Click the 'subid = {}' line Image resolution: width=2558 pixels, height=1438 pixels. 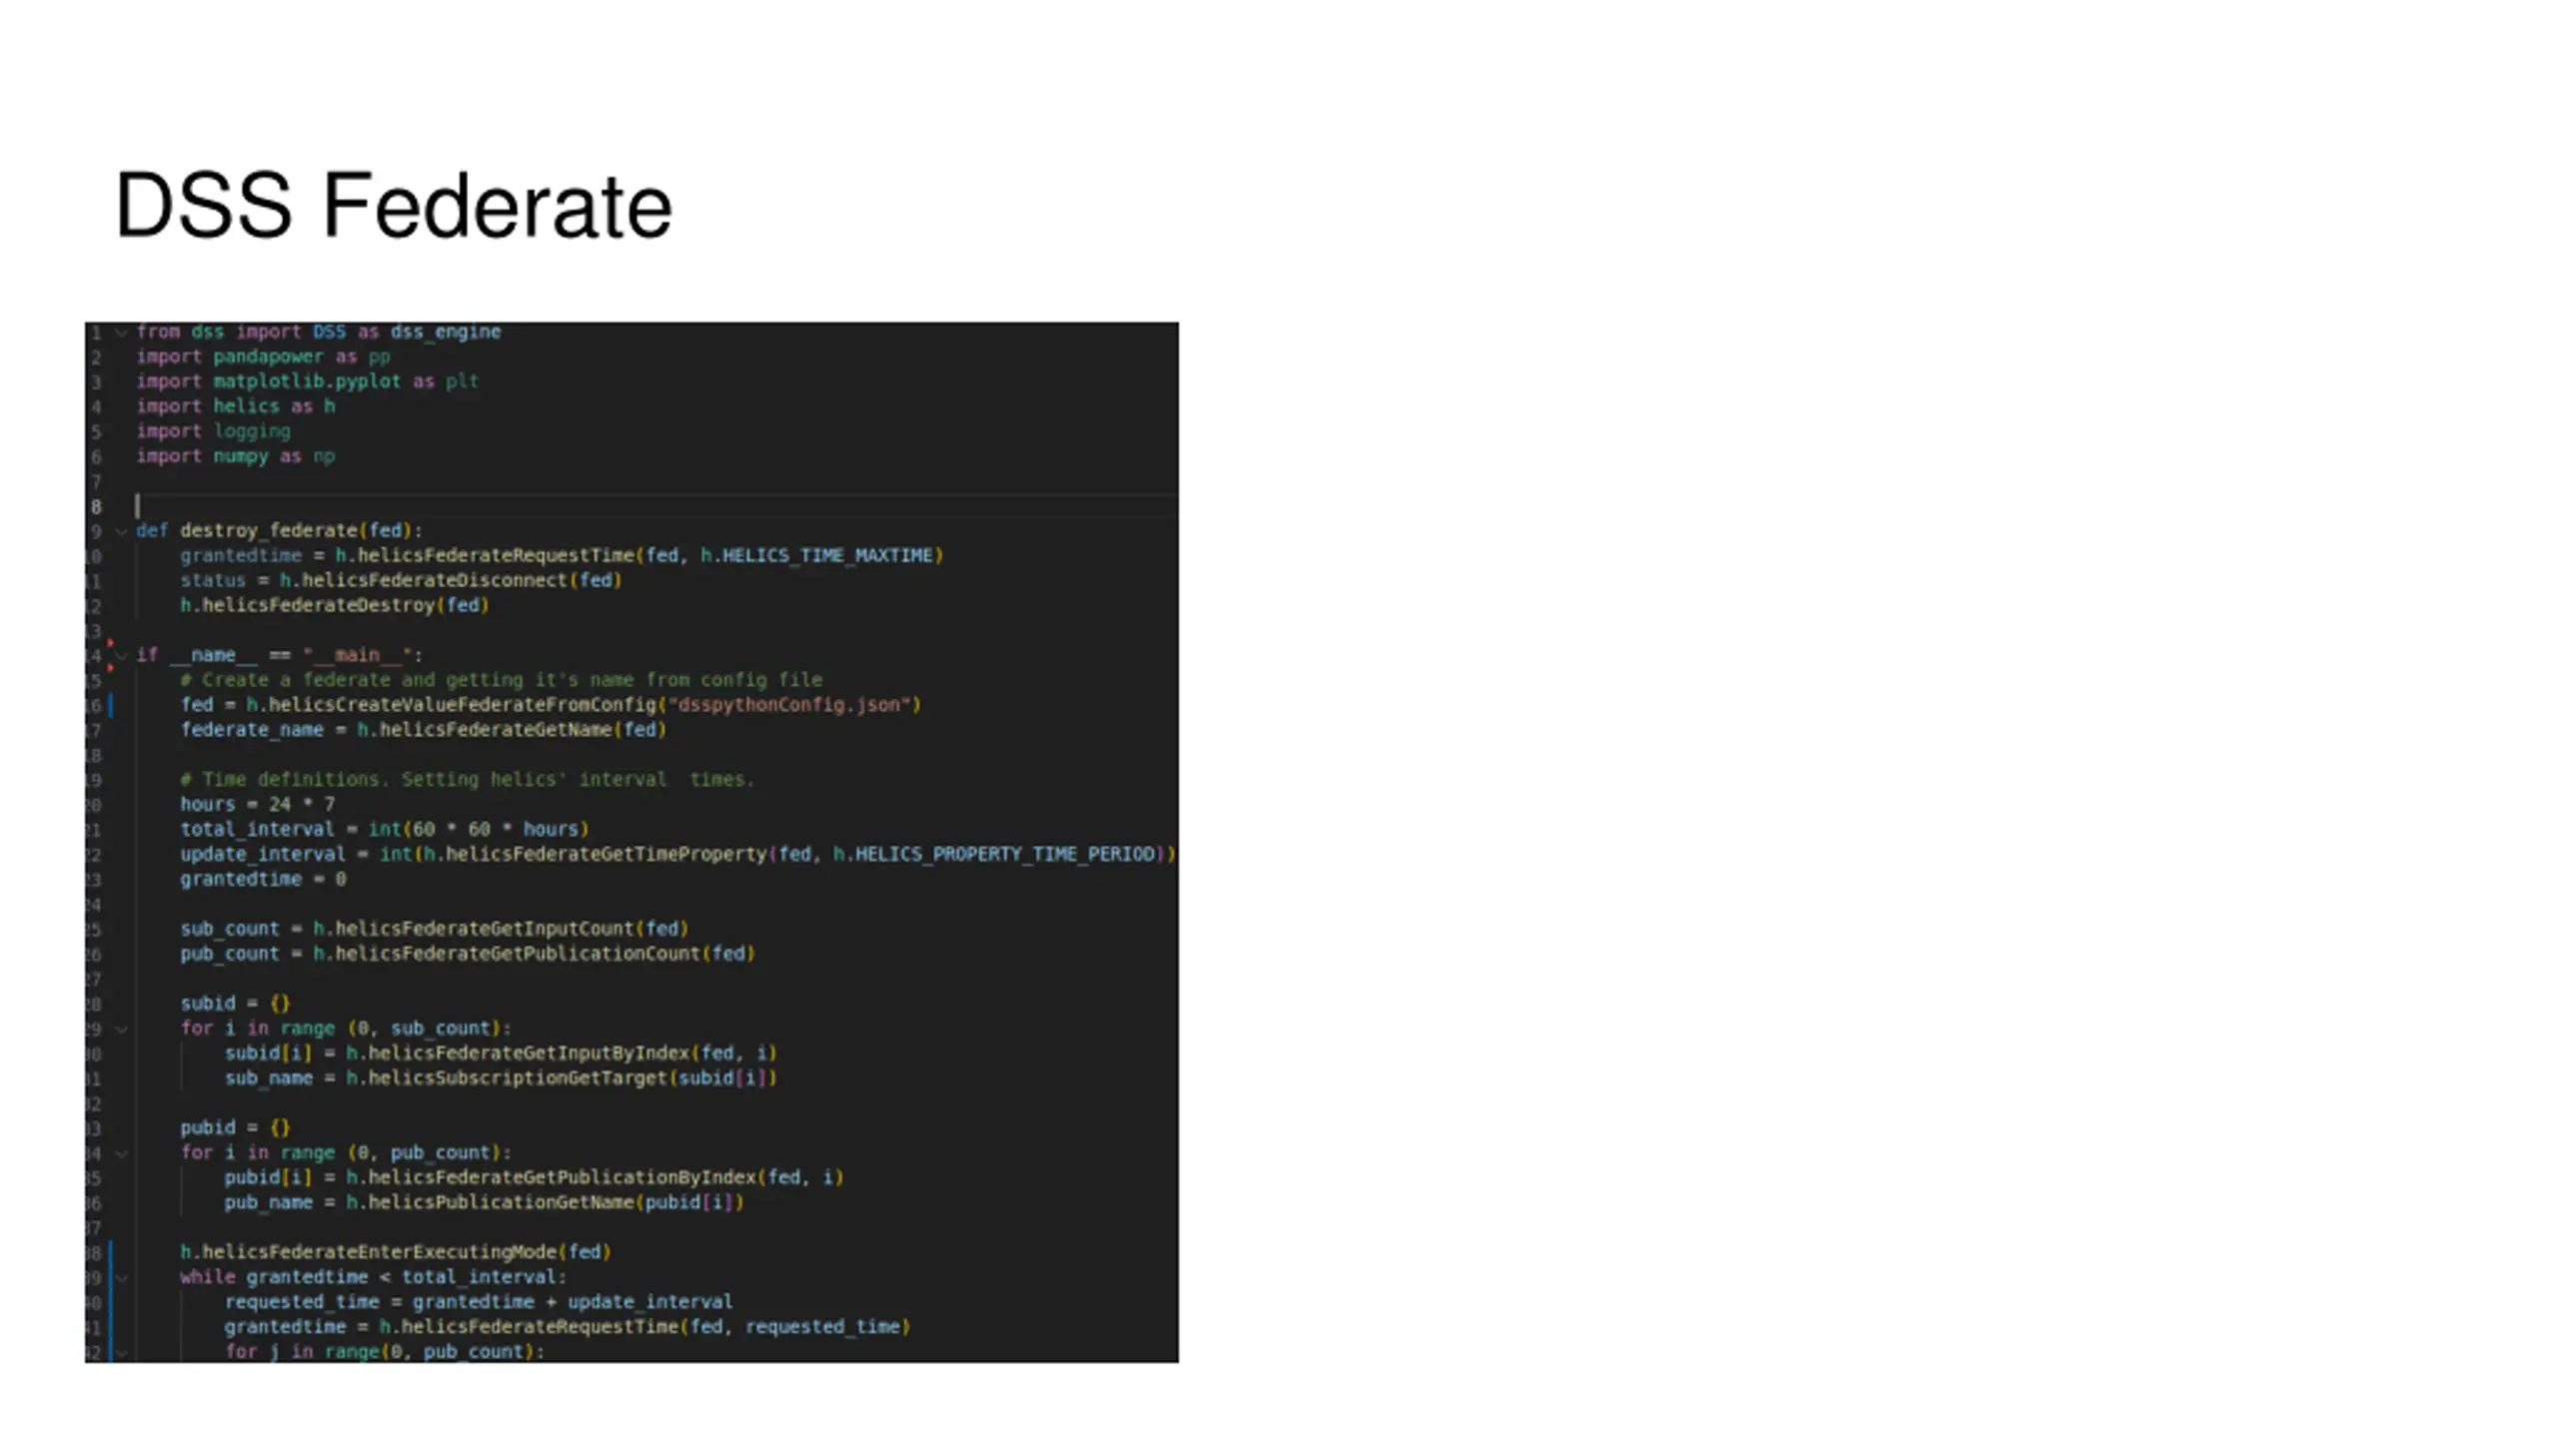pyautogui.click(x=235, y=1004)
